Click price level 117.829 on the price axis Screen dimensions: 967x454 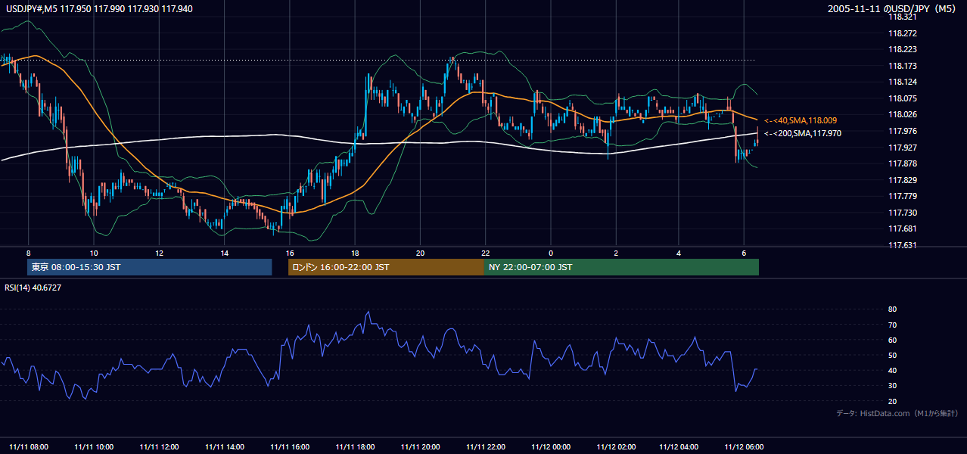coord(902,180)
